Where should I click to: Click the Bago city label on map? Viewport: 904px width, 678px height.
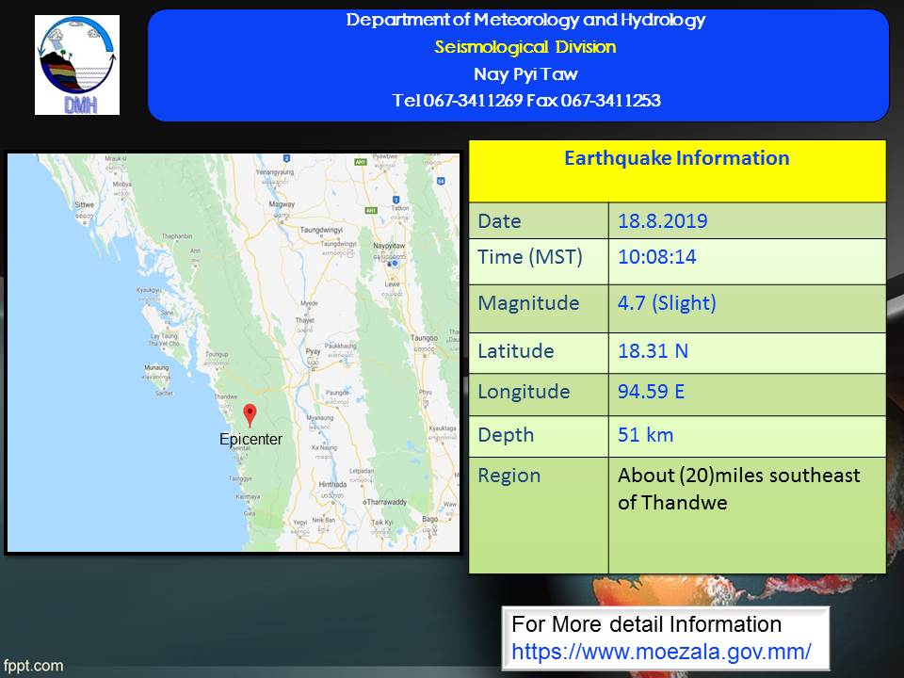point(430,519)
